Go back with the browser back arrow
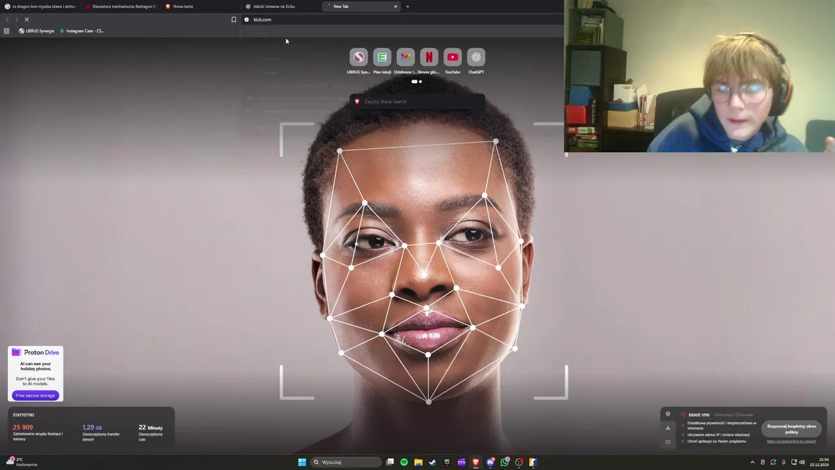Image resolution: width=835 pixels, height=470 pixels. (x=7, y=20)
